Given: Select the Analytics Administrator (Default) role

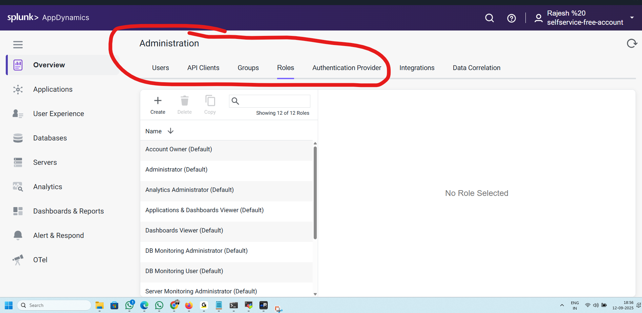Looking at the screenshot, I should (x=189, y=190).
